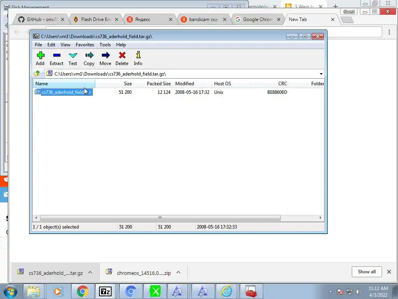Viewport: 398px width, 299px height.
Task: Click the 2008-05-16 17:32 modified date cell
Action: click(192, 92)
